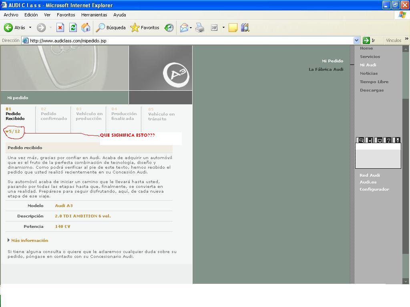The image size is (410, 307).
Task: Open the Audi.es link
Action: point(368,182)
